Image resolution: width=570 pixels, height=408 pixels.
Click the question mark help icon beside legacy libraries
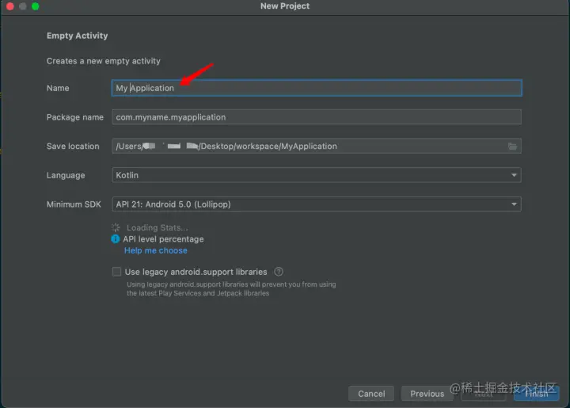(x=279, y=272)
